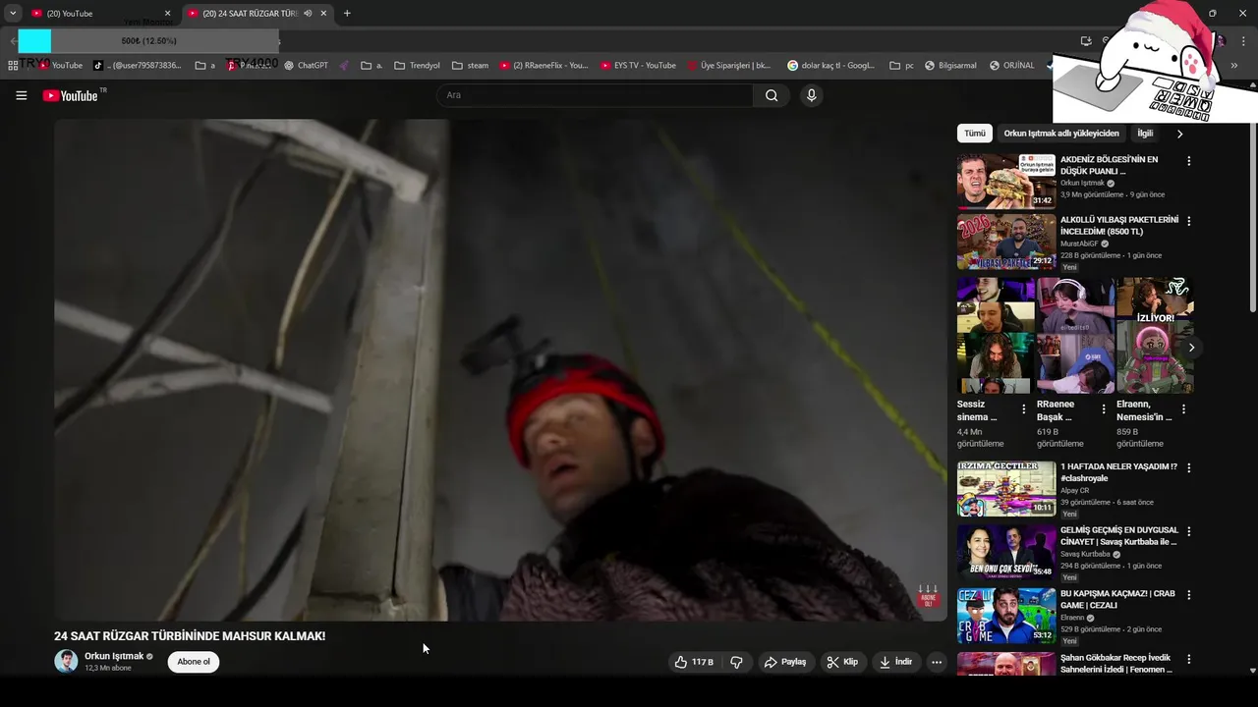Image resolution: width=1258 pixels, height=707 pixels.
Task: Share the video via Paylaş button
Action: (785, 662)
